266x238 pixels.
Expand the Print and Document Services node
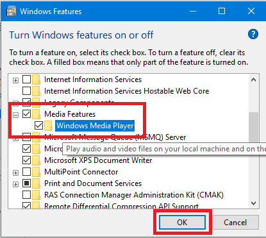tap(15, 185)
